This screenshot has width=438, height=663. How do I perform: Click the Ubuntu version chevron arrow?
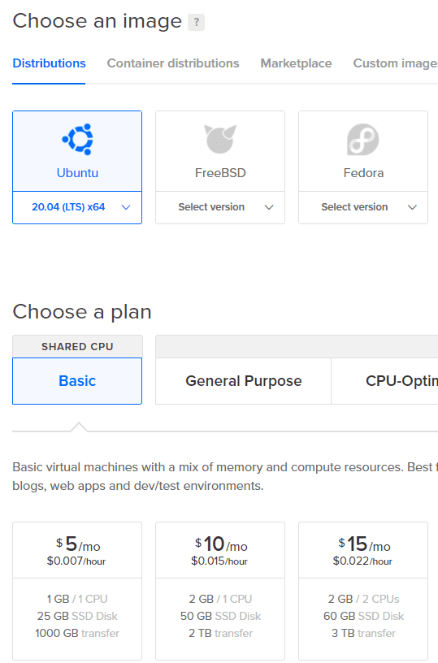pos(126,207)
